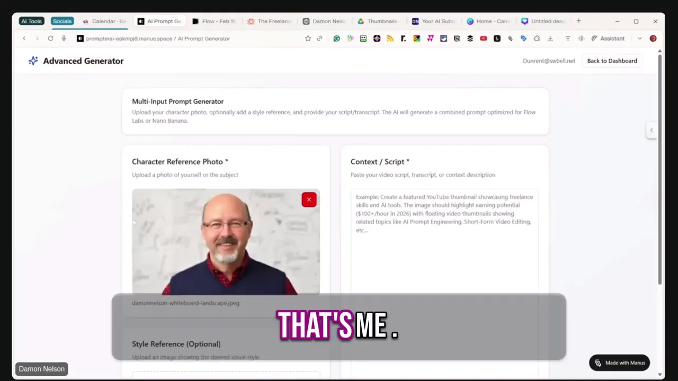Click the page vertical scrollbar
The height and width of the screenshot is (381, 678).
(660, 169)
